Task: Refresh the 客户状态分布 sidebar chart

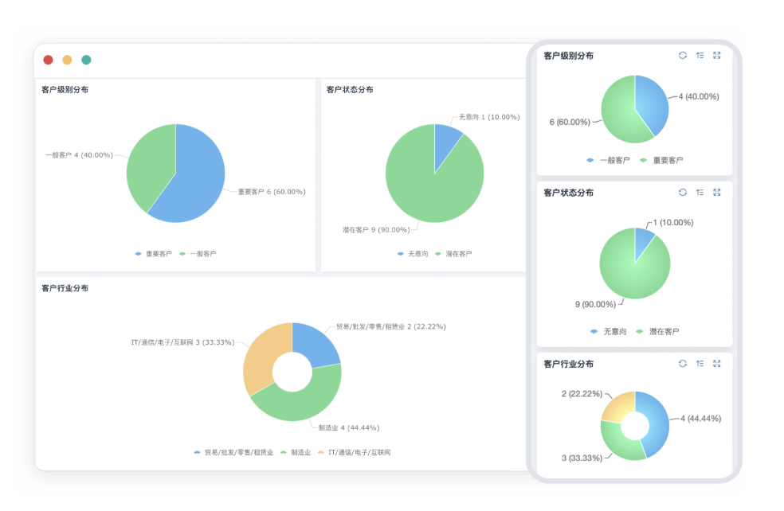Action: coord(683,192)
